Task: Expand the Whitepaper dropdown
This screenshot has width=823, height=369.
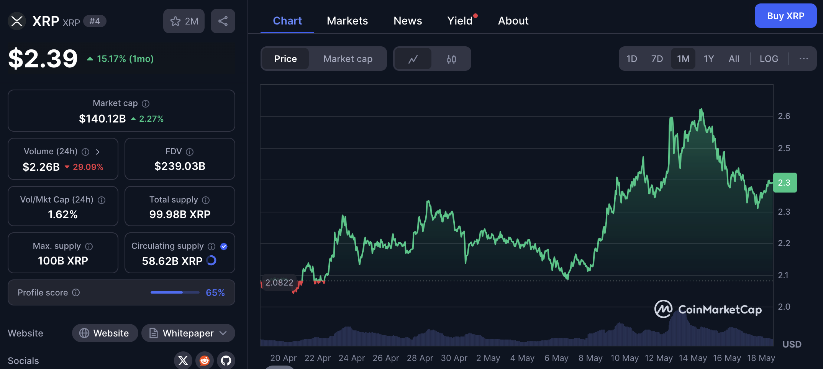Action: [x=223, y=333]
